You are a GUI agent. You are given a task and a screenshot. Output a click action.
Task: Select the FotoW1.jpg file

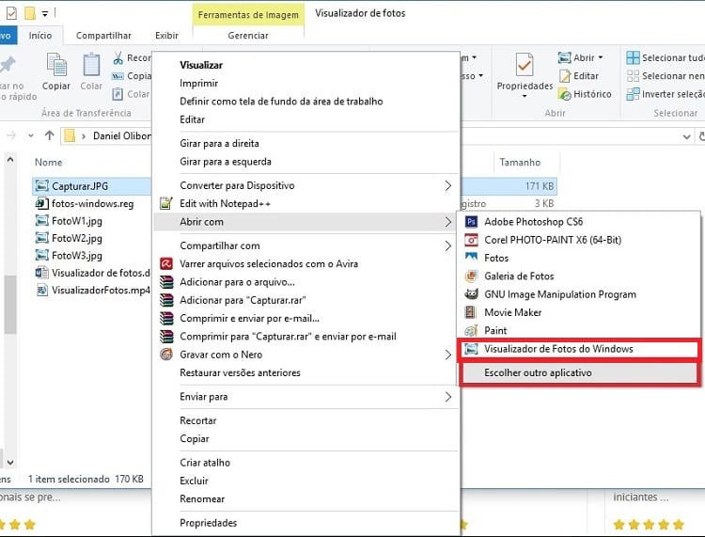pos(69,221)
